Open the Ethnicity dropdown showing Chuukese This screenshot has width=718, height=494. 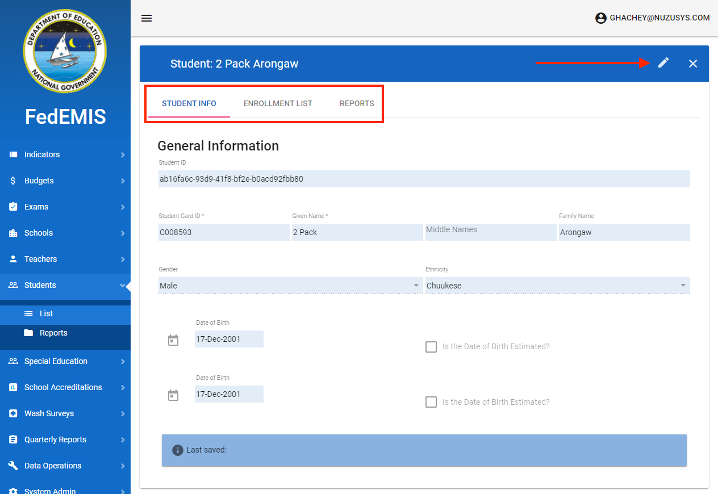coord(557,286)
